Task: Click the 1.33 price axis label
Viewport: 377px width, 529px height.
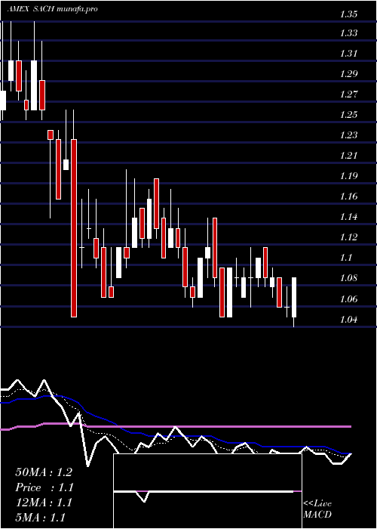Action: click(x=348, y=33)
